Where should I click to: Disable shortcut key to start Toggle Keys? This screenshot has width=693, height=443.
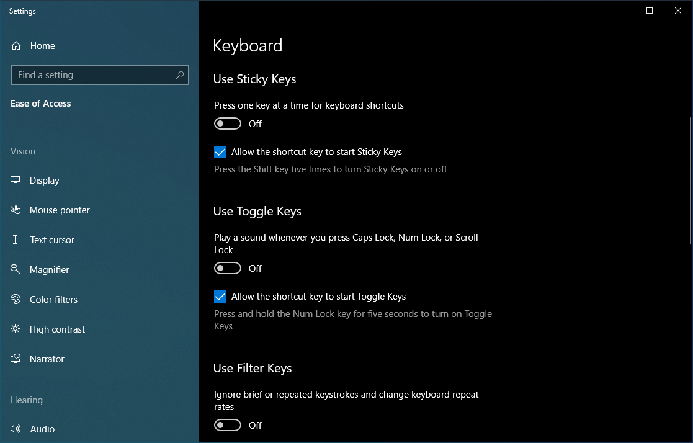(220, 296)
